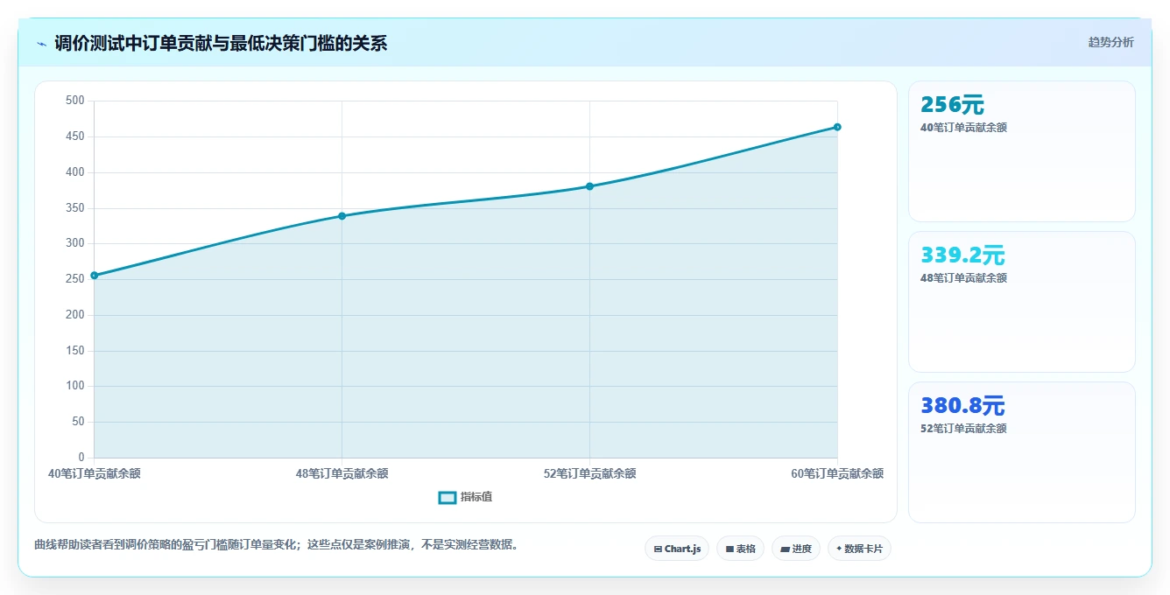Select the 数据卡片 tag chip
The height and width of the screenshot is (595, 1170).
tap(859, 549)
